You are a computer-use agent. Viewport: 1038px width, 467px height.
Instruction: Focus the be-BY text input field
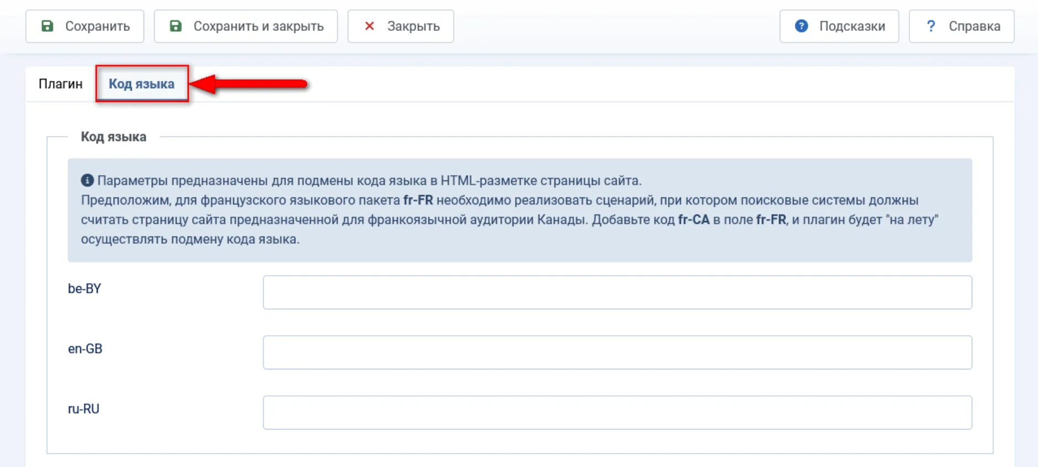pyautogui.click(x=617, y=292)
